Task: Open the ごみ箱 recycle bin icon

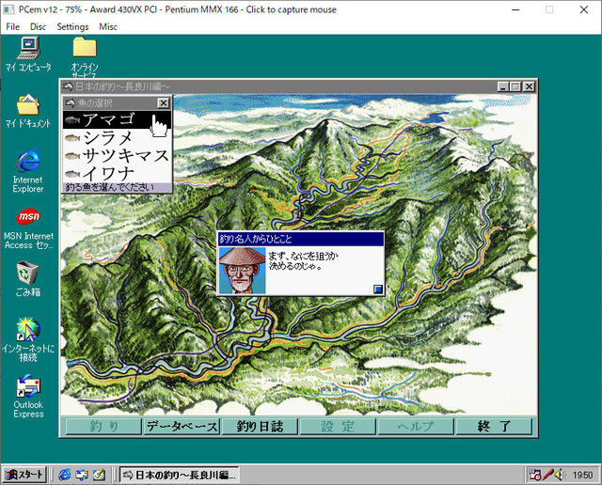Action: pos(27,279)
